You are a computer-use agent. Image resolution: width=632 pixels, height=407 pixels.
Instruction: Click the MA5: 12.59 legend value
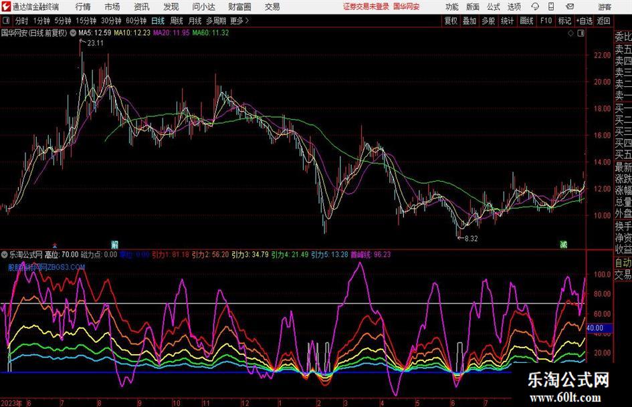[95, 33]
